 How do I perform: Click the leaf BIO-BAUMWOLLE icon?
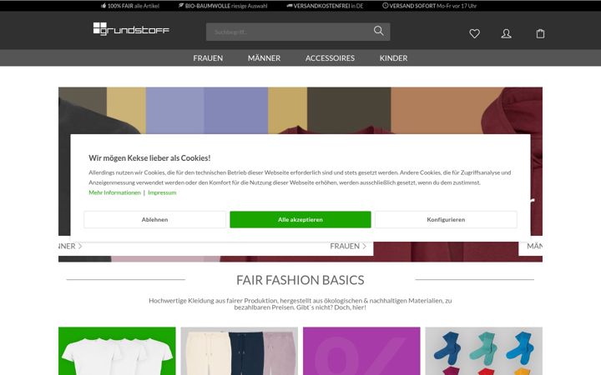[x=181, y=6]
